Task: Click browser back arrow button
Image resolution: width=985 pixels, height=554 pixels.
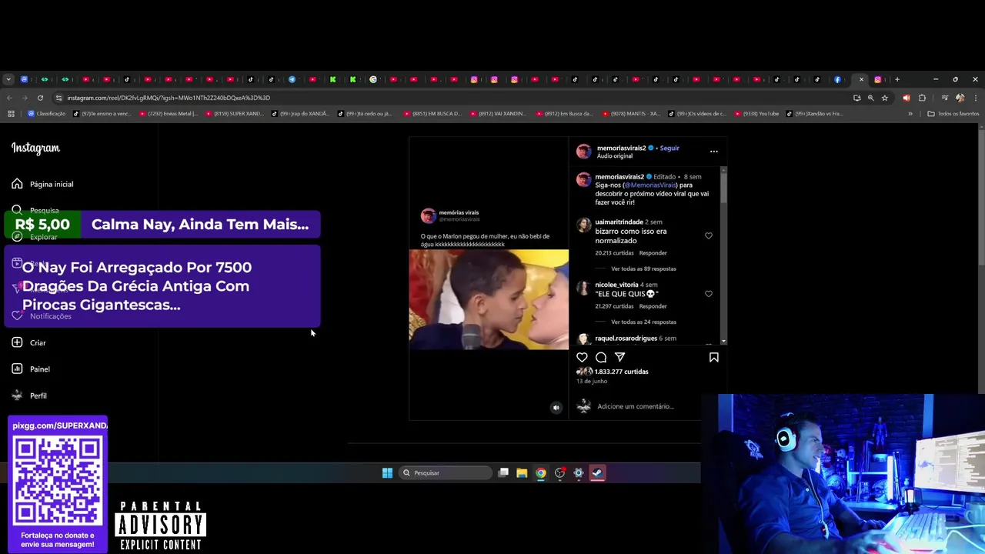Action: (x=9, y=98)
